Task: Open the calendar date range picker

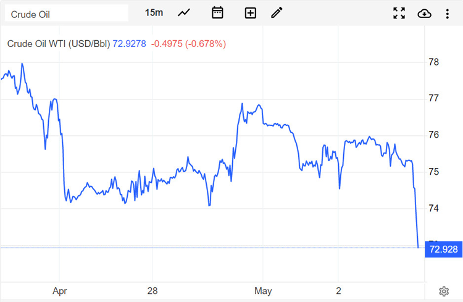Action: (x=217, y=13)
